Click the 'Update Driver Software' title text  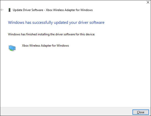coord(53,10)
